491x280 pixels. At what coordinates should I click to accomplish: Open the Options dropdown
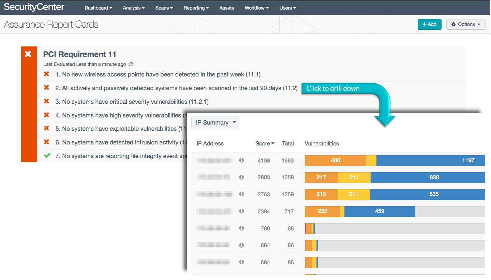466,24
